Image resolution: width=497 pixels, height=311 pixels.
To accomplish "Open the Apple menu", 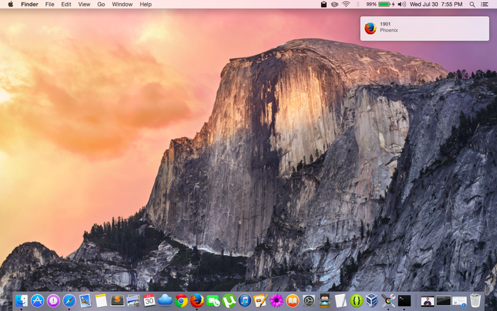I will click(11, 4).
